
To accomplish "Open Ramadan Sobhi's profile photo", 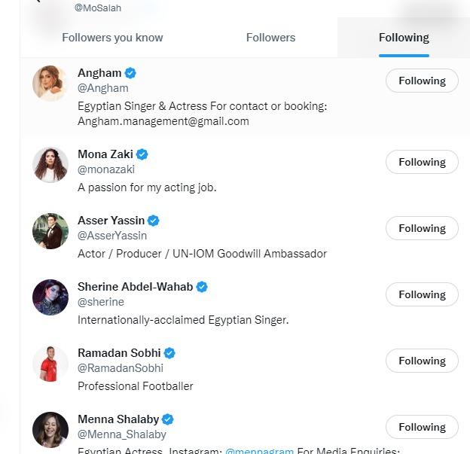I will tap(50, 363).
